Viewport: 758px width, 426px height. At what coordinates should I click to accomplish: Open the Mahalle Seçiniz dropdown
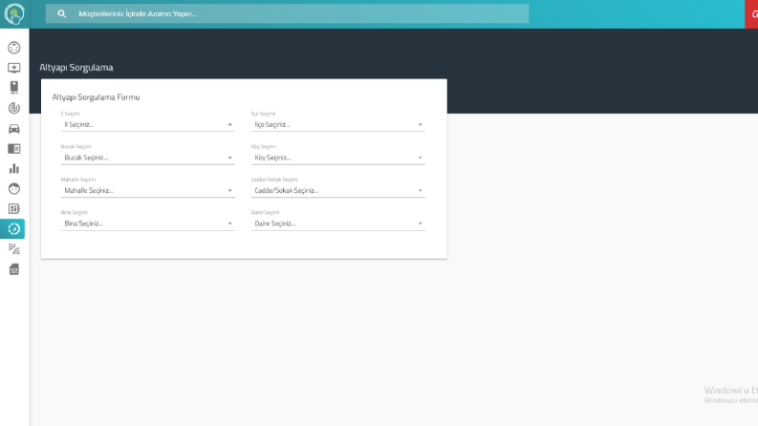coord(148,190)
